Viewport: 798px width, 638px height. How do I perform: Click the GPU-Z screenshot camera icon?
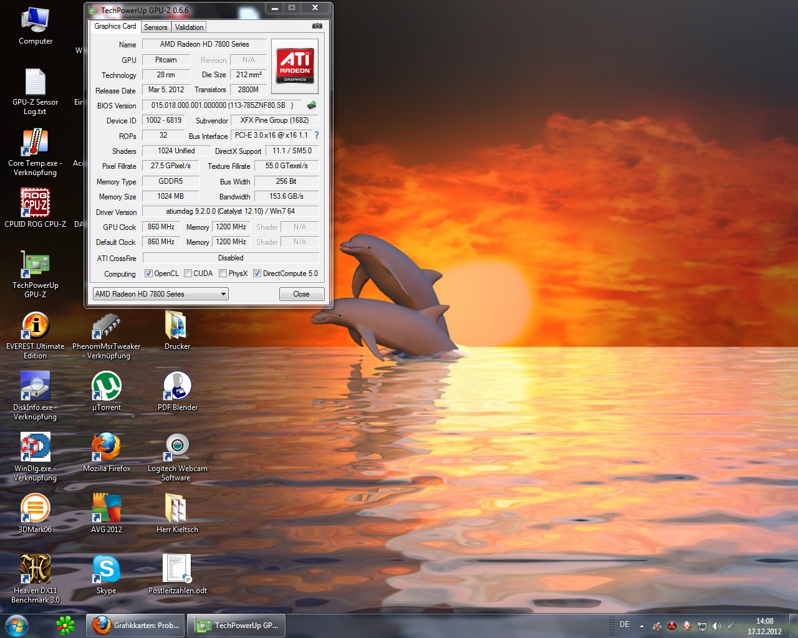pos(317,26)
